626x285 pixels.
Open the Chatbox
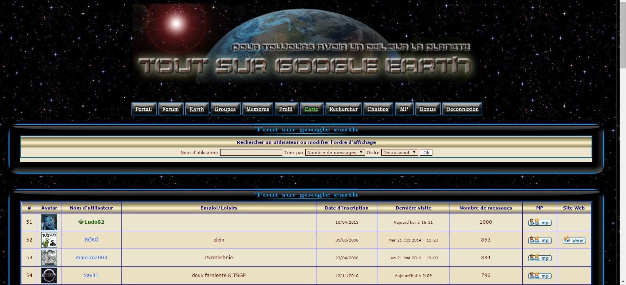[x=378, y=109]
